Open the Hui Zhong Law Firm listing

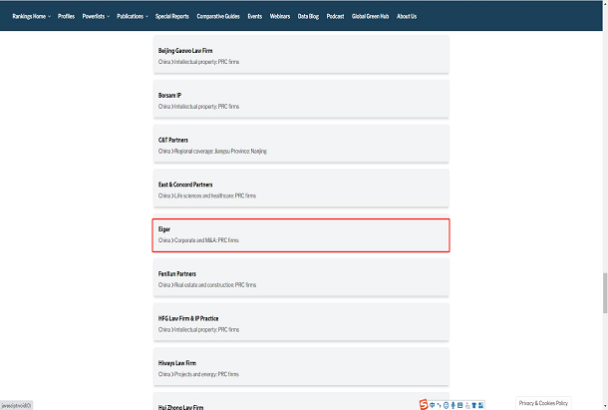click(x=301, y=401)
